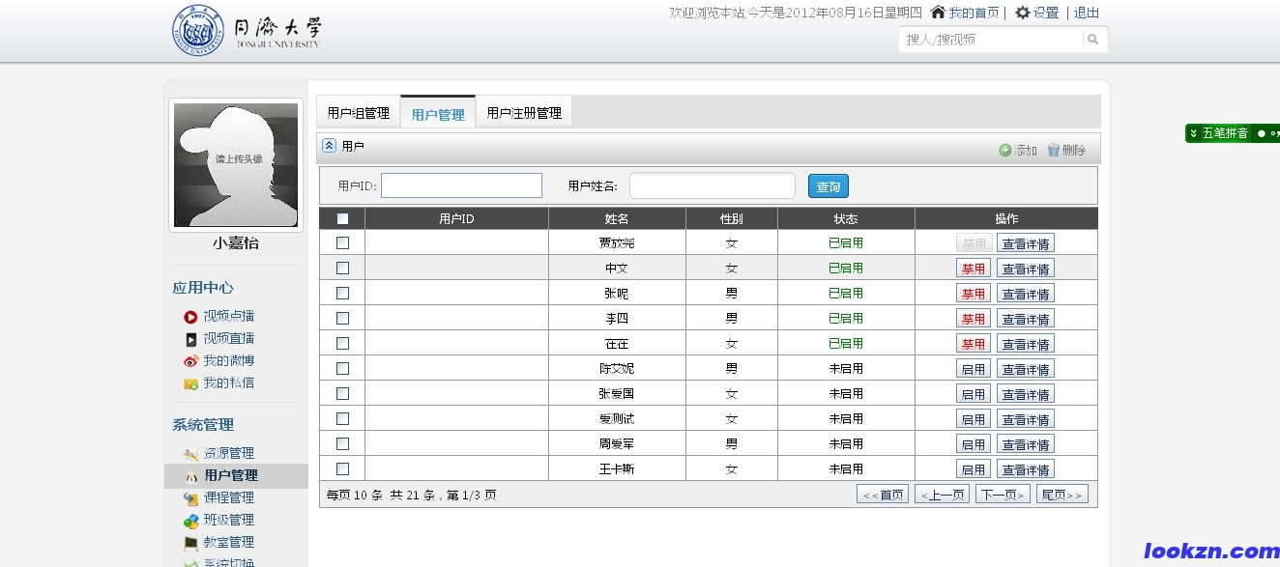Click the profile avatar upload image
The image size is (1280, 567).
pyautogui.click(x=236, y=165)
